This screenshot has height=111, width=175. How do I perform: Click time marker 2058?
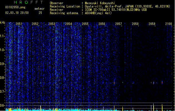[x=135, y=24]
